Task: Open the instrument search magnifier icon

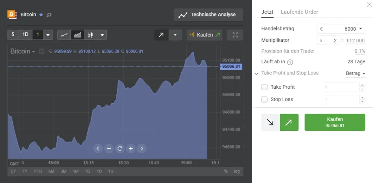Action: (49, 15)
